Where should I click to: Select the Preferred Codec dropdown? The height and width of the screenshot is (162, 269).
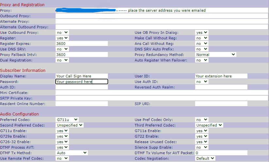pos(67,120)
